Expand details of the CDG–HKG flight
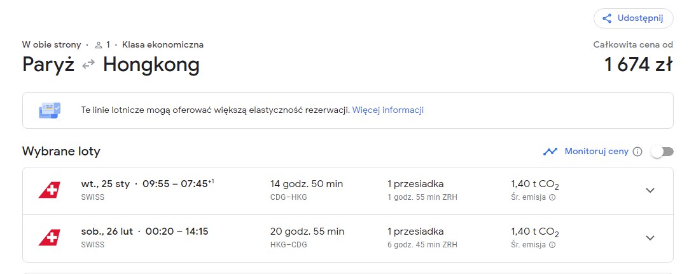Screen dimensions: 689x274 click(x=650, y=190)
